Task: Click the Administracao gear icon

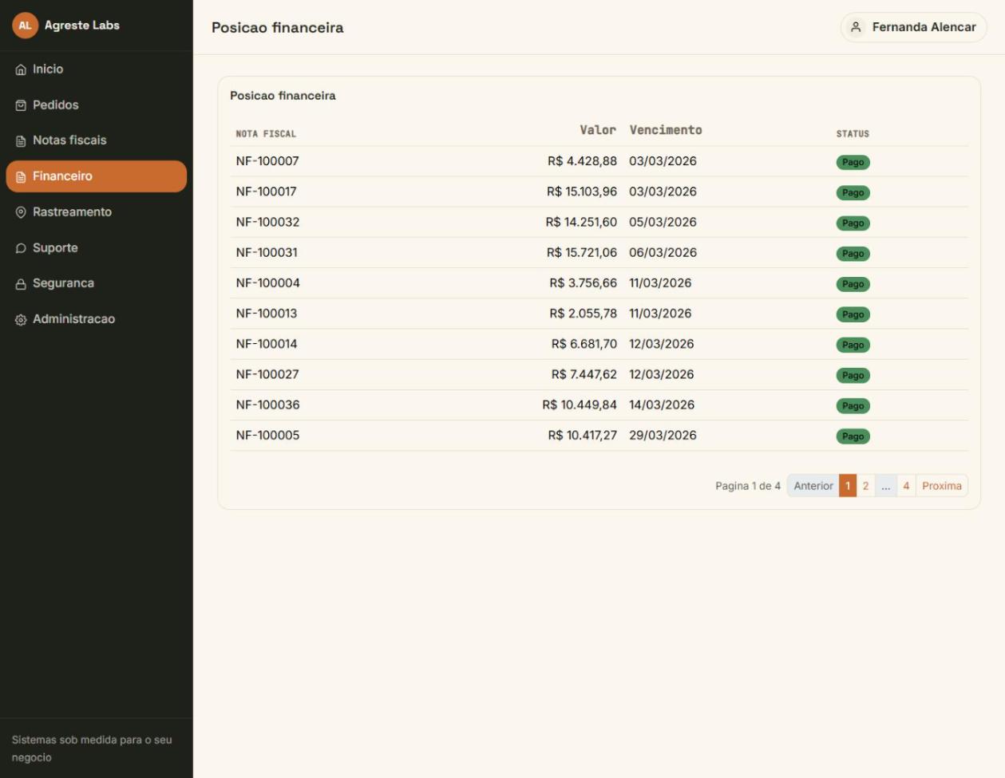Action: pyautogui.click(x=21, y=320)
